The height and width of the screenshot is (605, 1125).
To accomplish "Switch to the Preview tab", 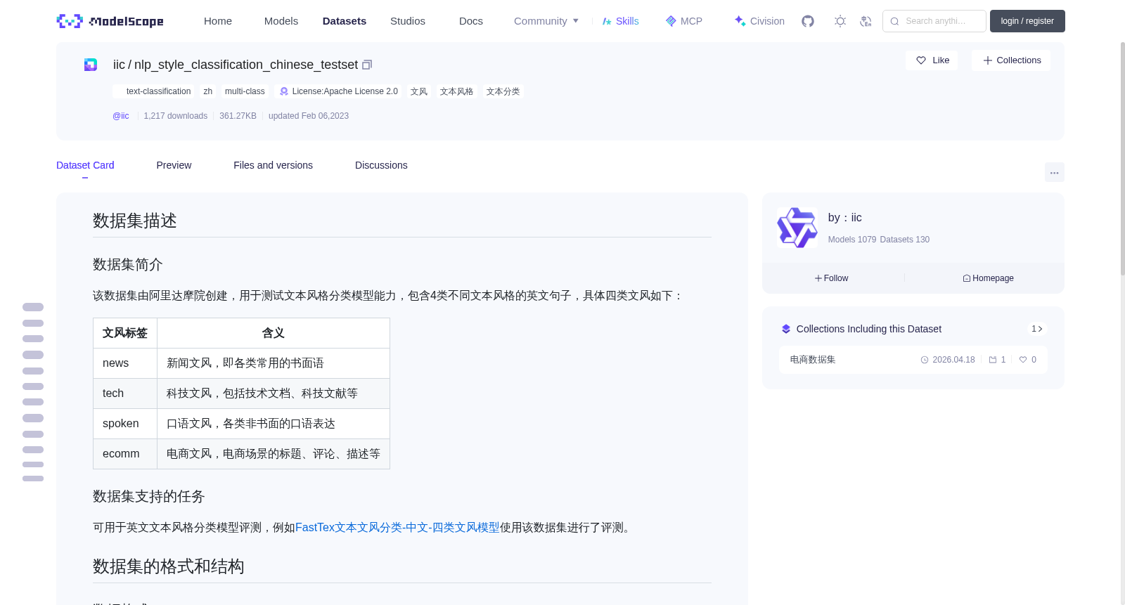I will coord(174,165).
